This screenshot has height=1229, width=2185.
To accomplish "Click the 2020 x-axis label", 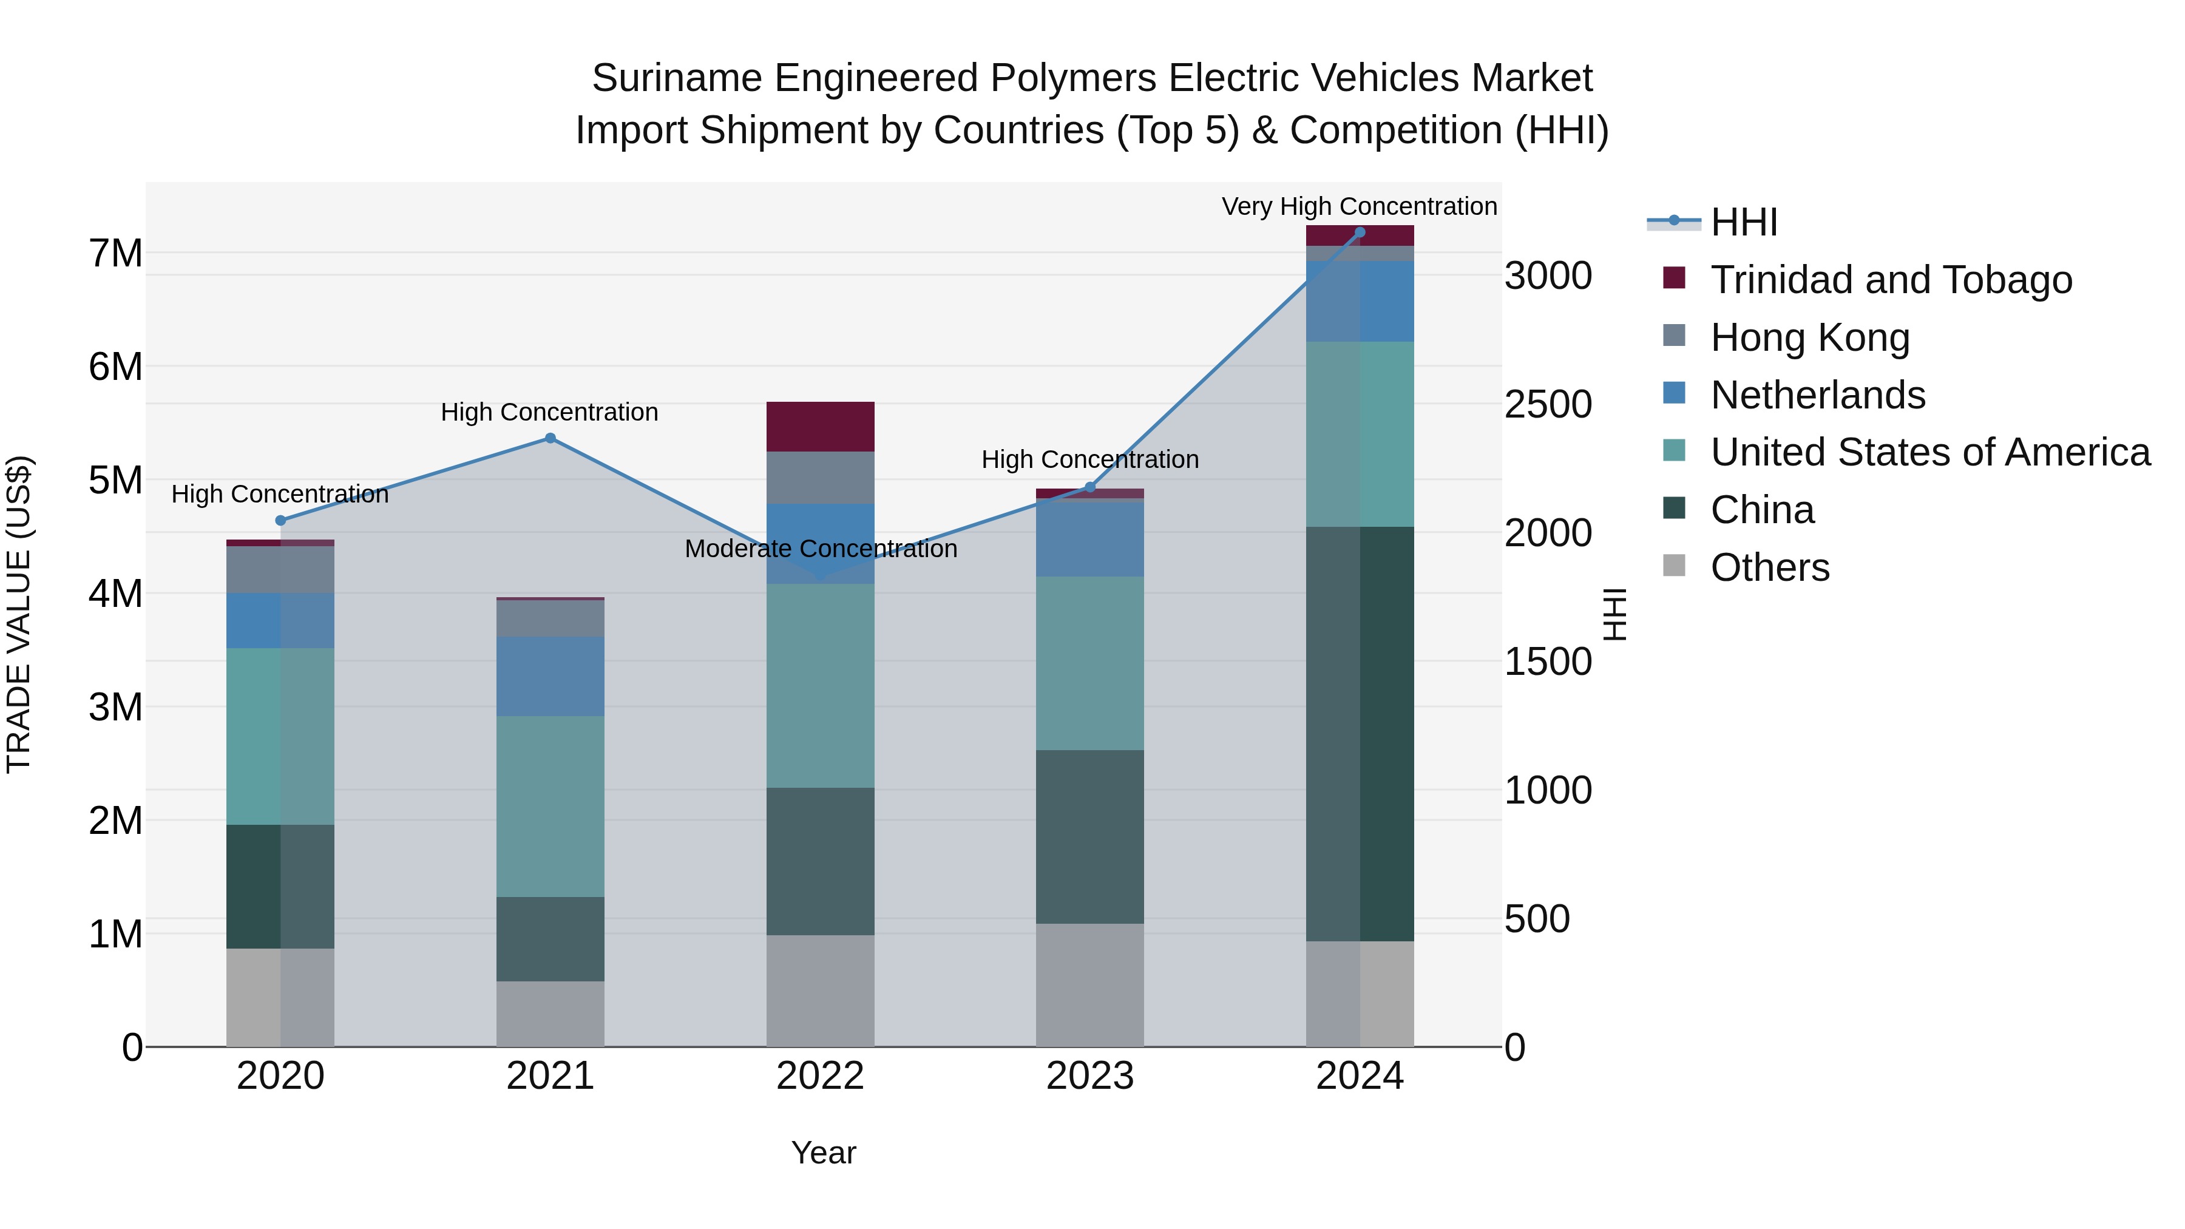I will coord(281,1076).
